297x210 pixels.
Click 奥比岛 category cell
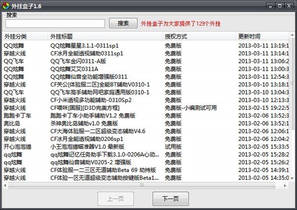pyautogui.click(x=12, y=123)
